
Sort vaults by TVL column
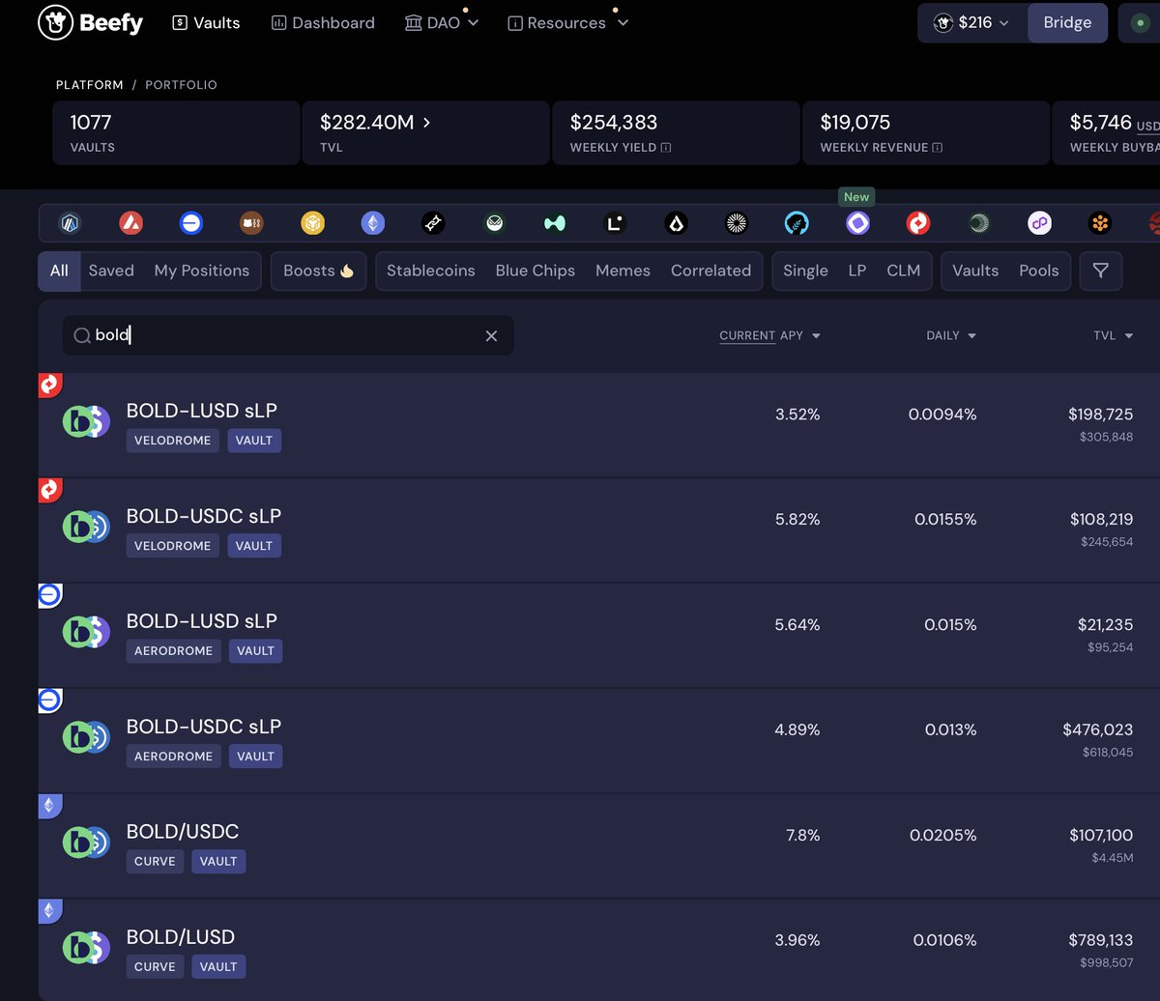pos(1112,335)
